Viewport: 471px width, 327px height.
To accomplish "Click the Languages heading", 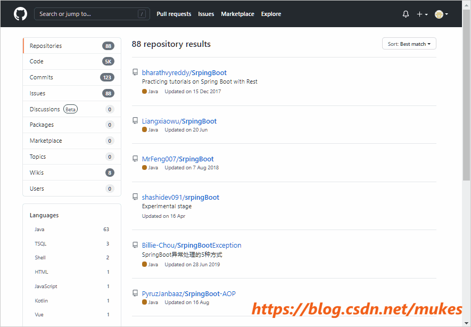I will click(44, 215).
